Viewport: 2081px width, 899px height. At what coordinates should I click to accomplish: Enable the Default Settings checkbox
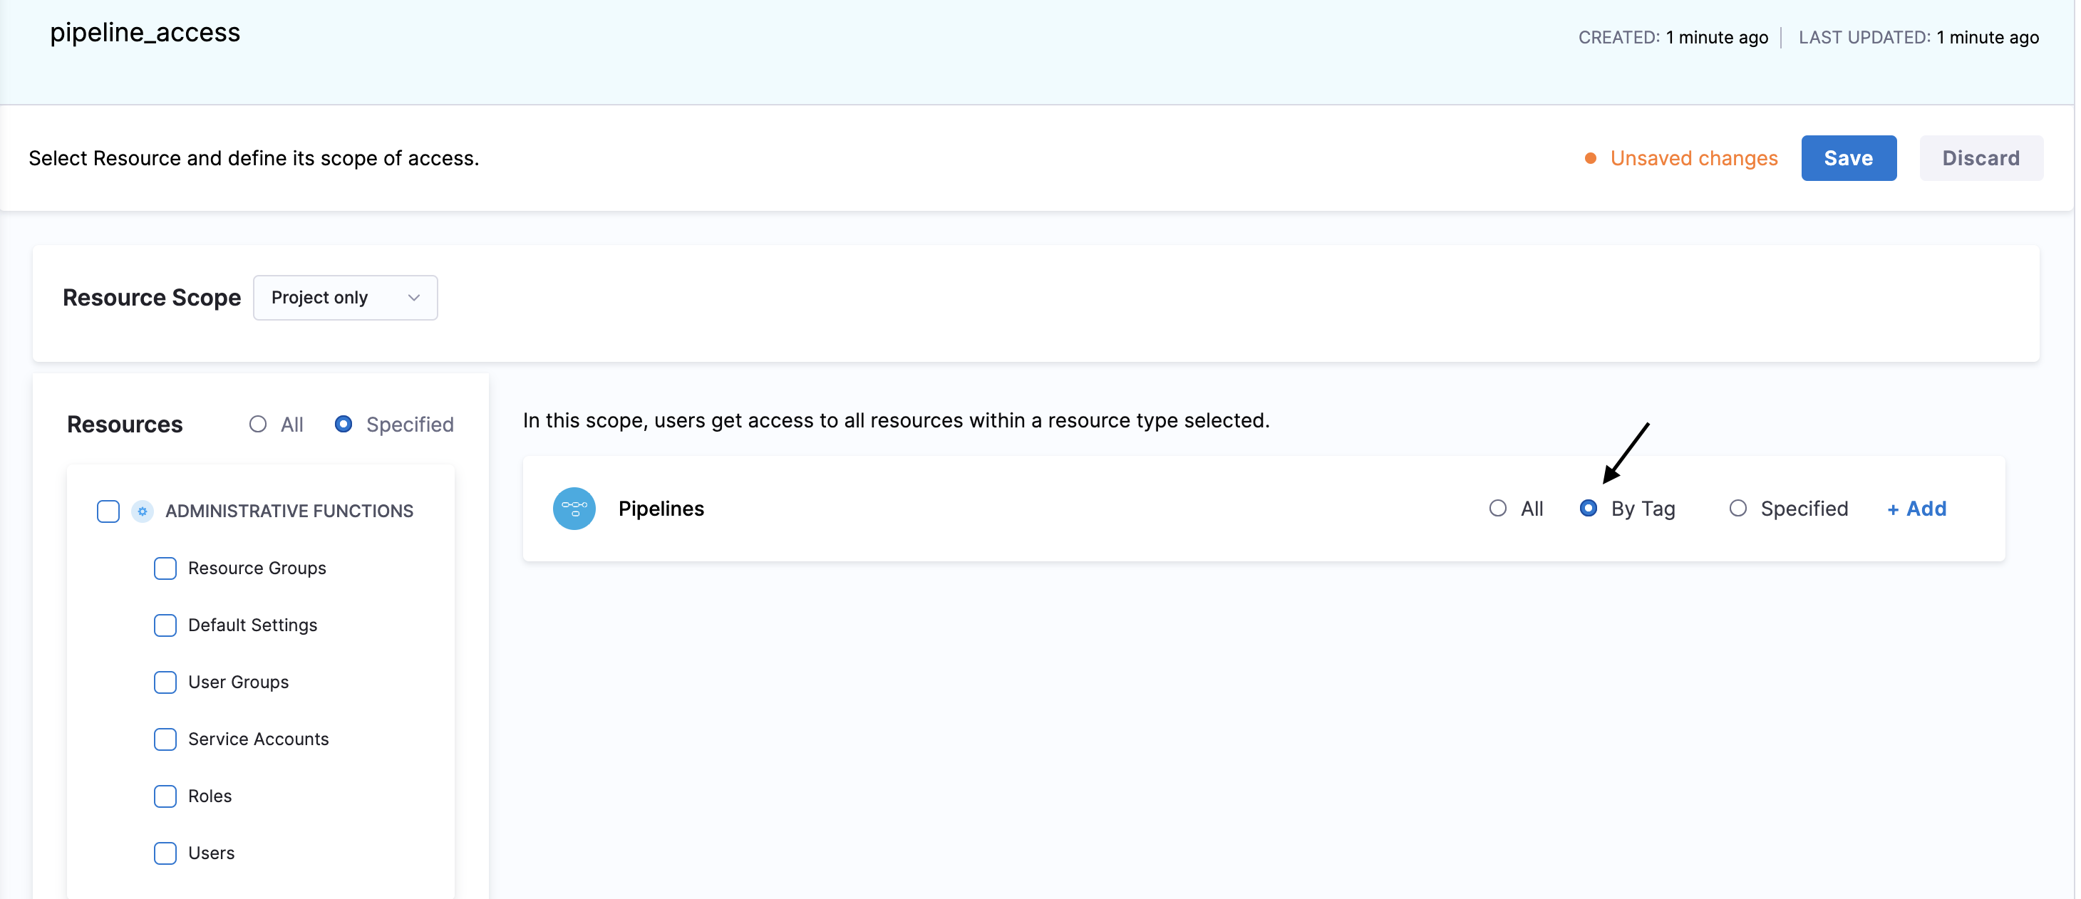coord(165,625)
